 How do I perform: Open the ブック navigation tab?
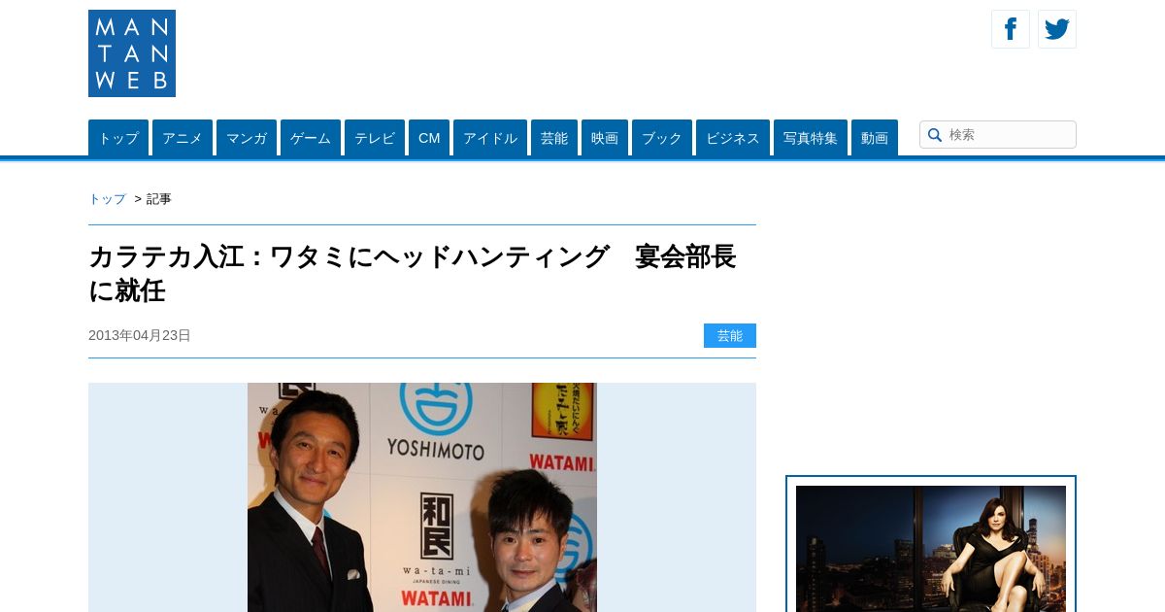(x=662, y=138)
